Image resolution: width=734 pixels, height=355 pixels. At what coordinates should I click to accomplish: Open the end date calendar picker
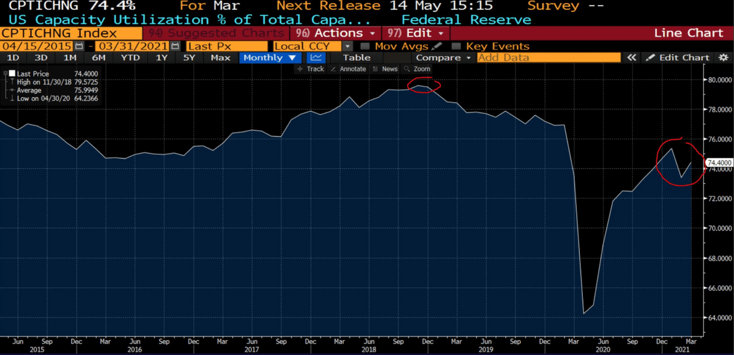(176, 46)
